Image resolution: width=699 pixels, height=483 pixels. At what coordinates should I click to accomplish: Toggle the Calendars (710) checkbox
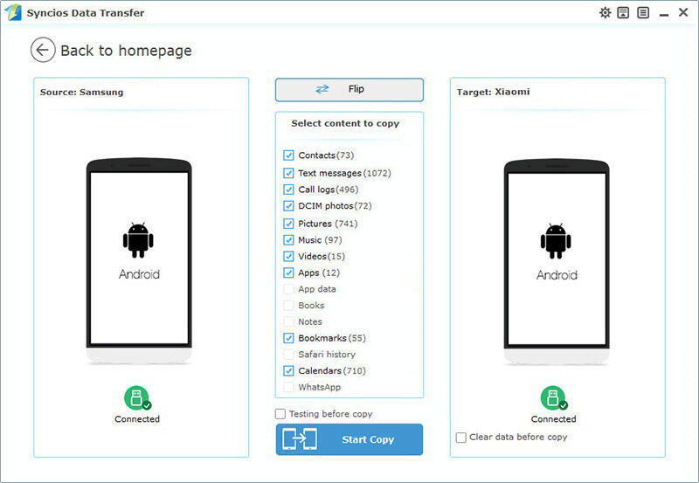click(288, 370)
